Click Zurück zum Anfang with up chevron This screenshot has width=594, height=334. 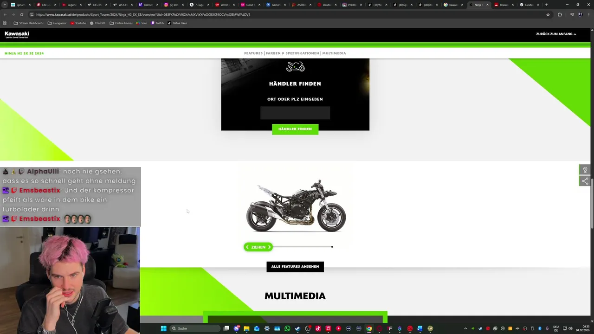[x=556, y=34]
